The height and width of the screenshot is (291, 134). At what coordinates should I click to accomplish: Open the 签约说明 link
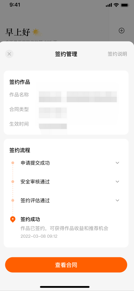click(x=117, y=54)
